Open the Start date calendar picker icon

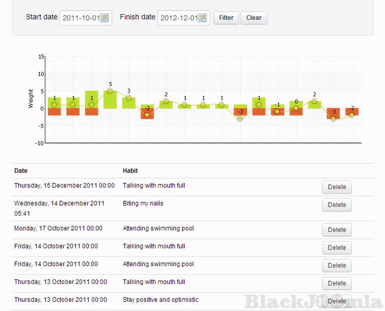(104, 18)
